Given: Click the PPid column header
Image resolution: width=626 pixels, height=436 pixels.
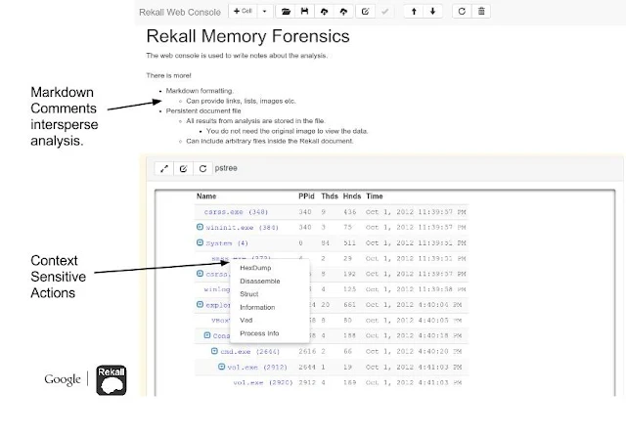Looking at the screenshot, I should (306, 196).
